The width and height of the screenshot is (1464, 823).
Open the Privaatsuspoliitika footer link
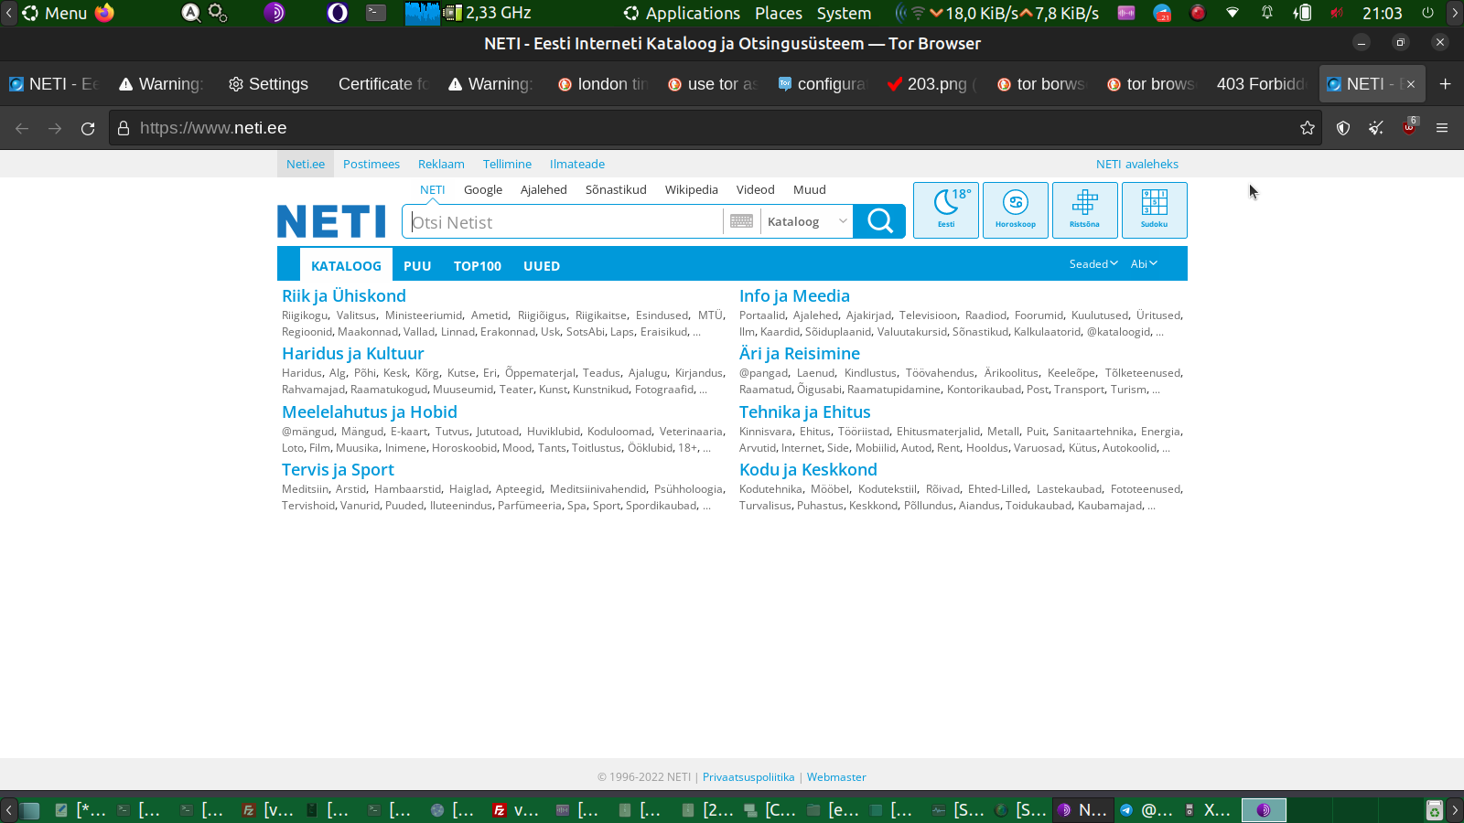pyautogui.click(x=748, y=777)
